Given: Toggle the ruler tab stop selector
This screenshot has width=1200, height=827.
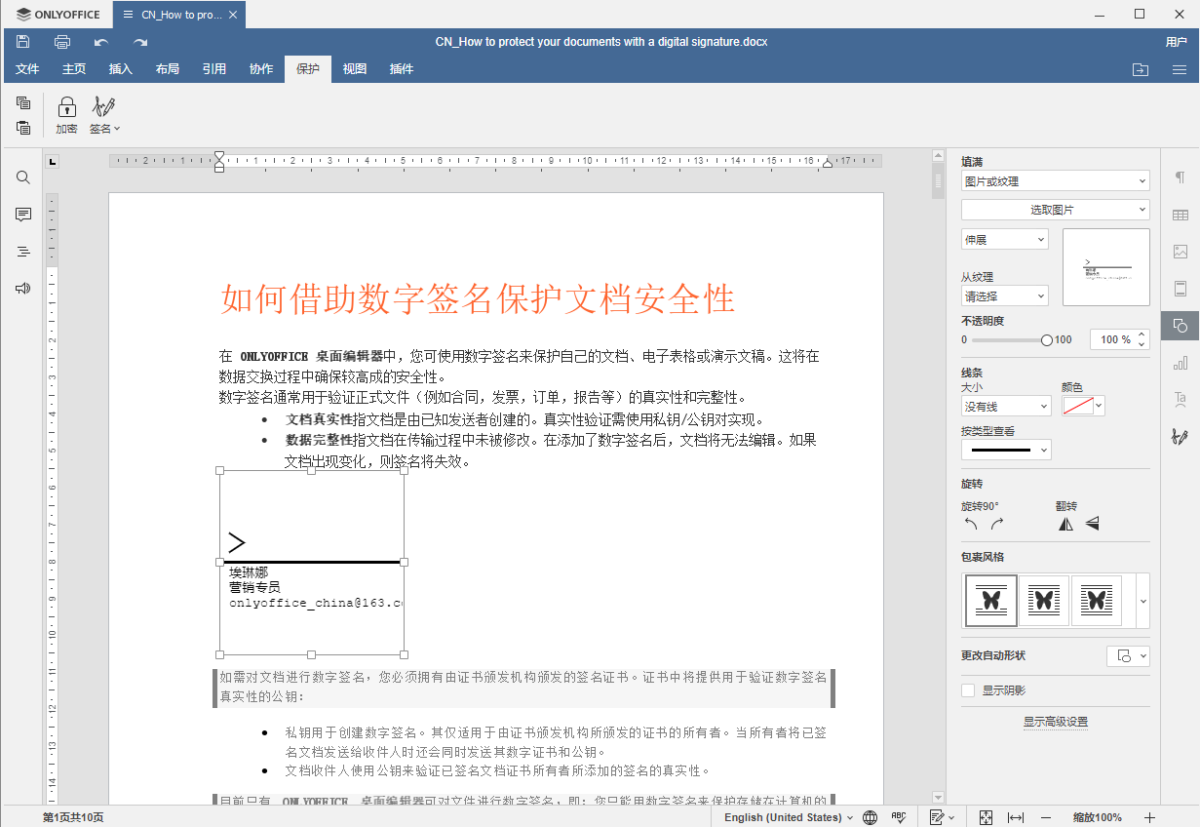Looking at the screenshot, I should coord(53,162).
